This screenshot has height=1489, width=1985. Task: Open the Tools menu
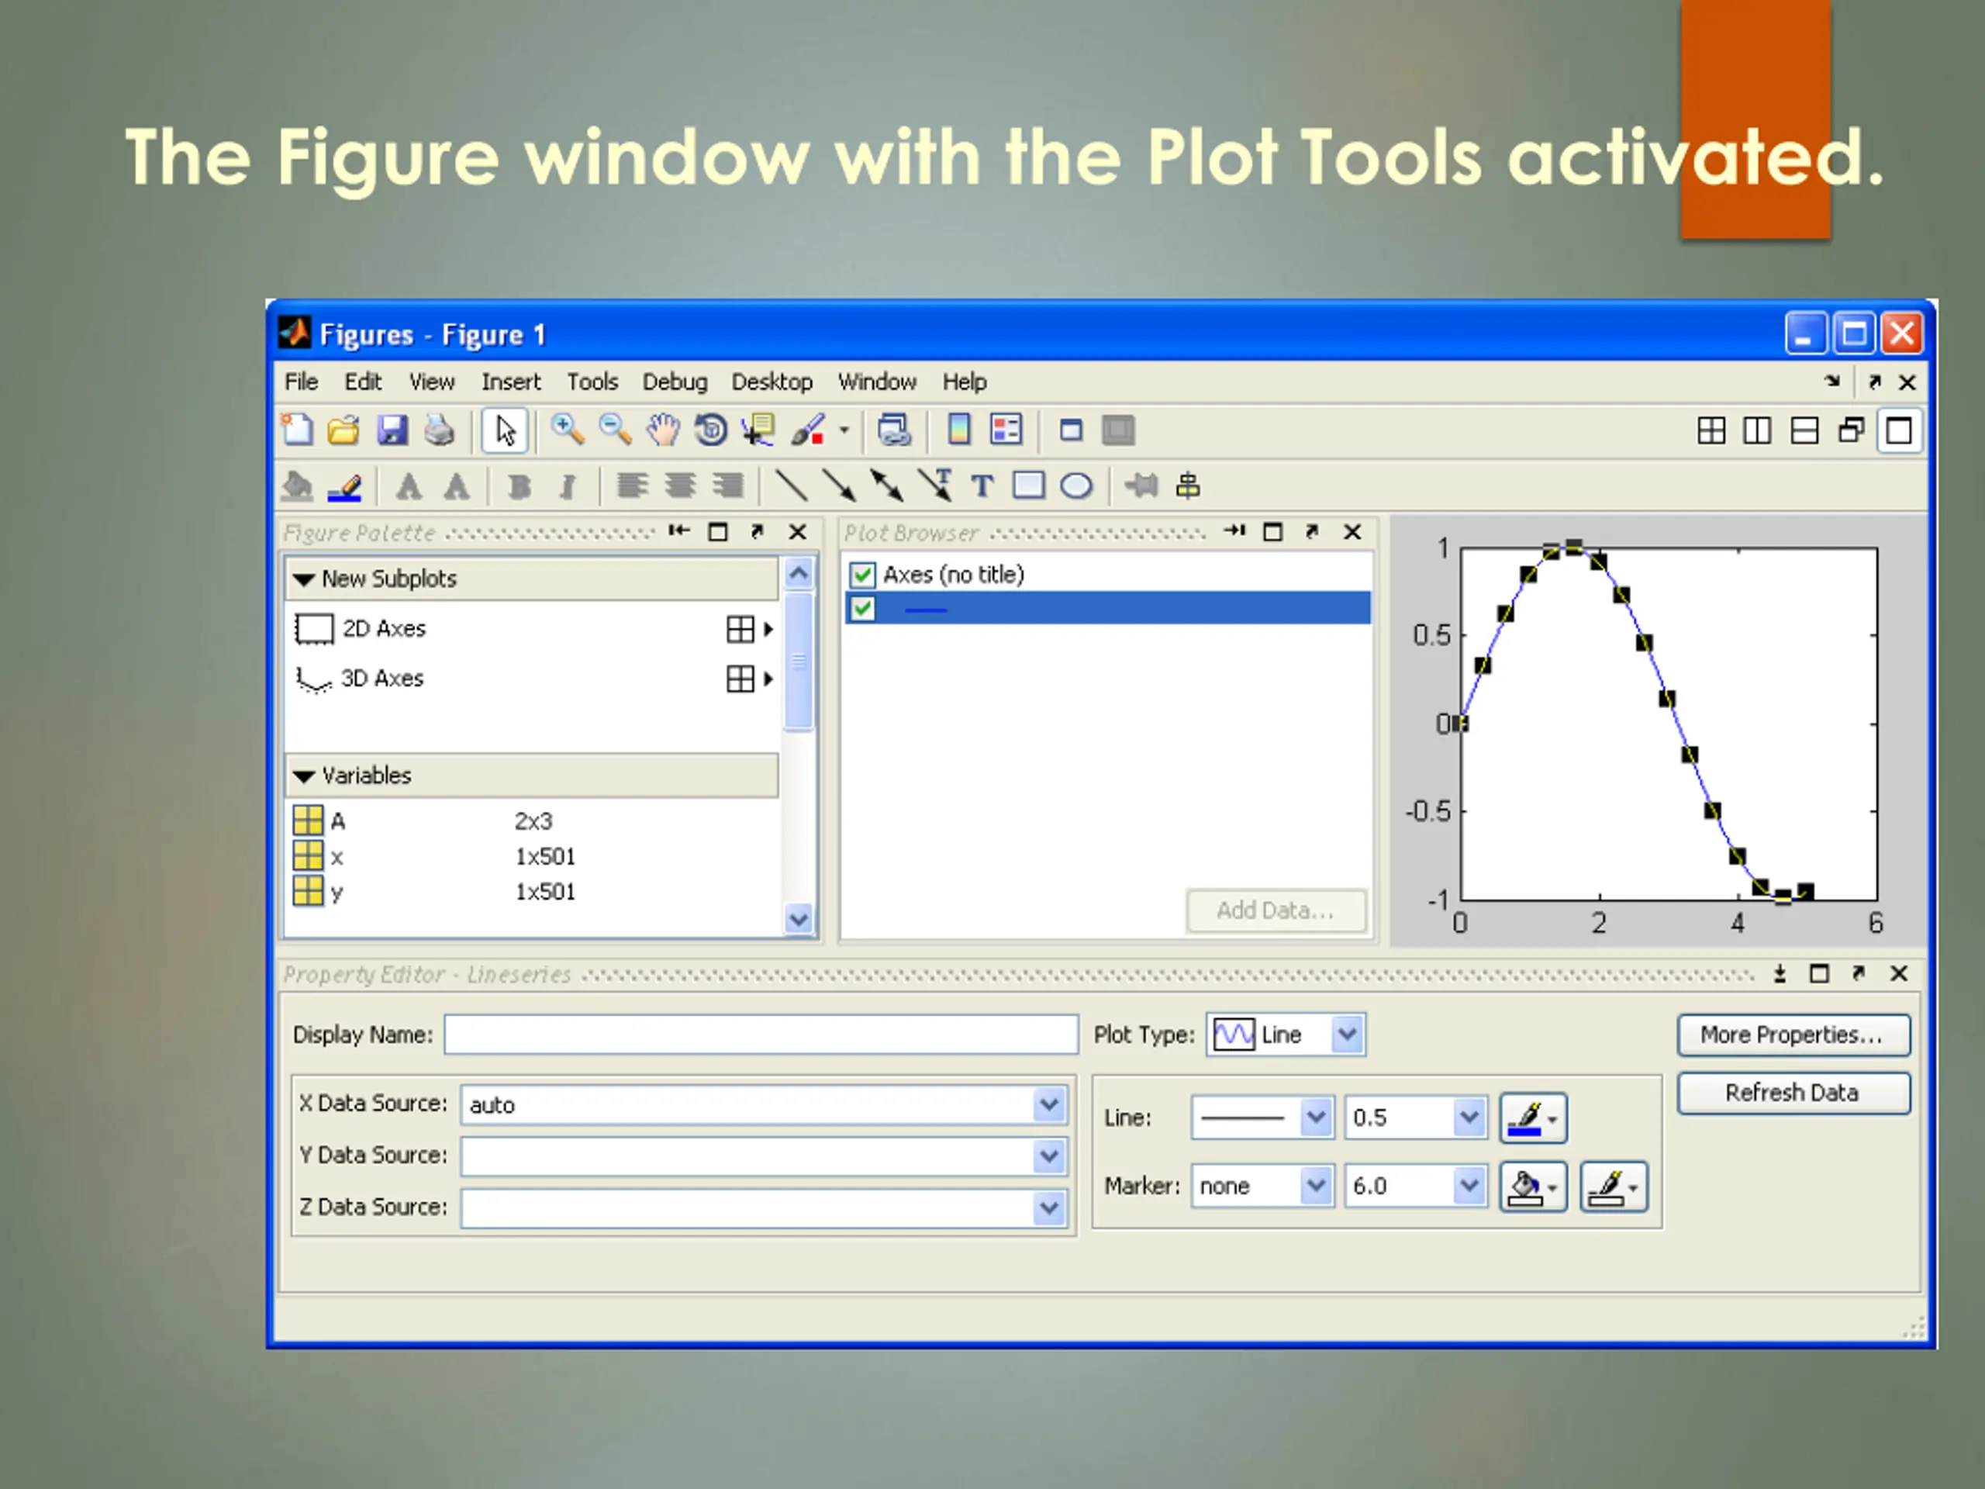coord(592,382)
